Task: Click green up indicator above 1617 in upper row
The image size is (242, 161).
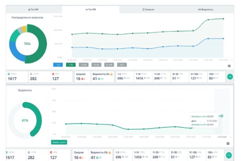Action: coord(9,74)
